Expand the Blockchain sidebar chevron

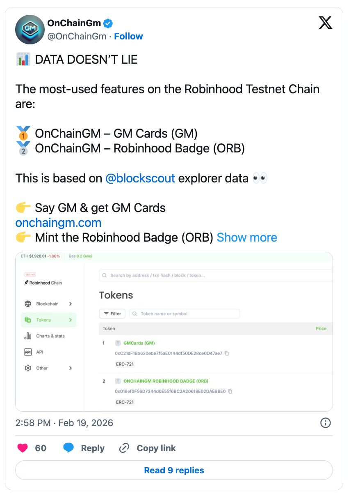[71, 304]
